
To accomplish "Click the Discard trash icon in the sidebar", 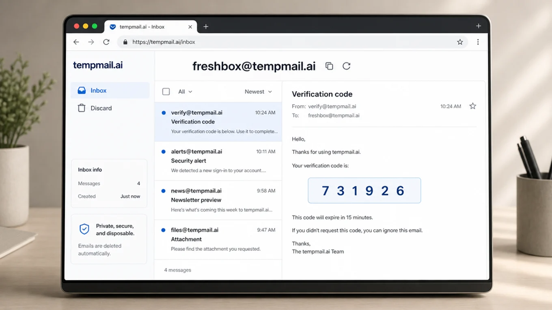I will pyautogui.click(x=82, y=108).
